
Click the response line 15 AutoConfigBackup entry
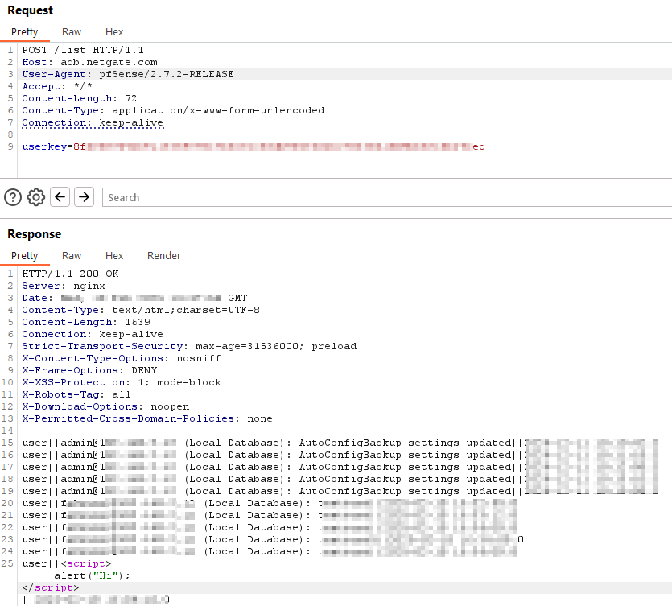(340, 443)
